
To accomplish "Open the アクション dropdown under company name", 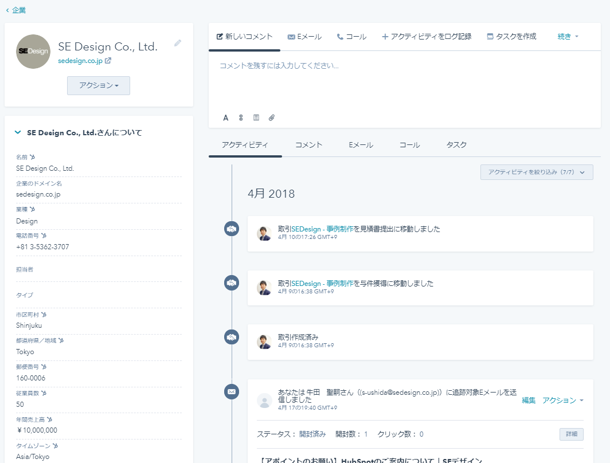I will point(99,85).
